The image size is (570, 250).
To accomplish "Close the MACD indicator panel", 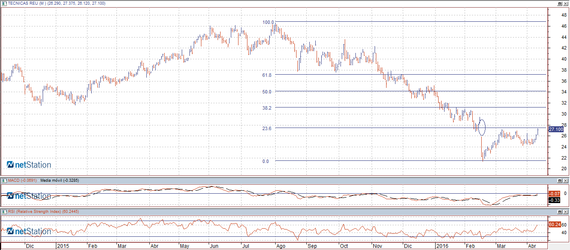I will tap(565, 180).
